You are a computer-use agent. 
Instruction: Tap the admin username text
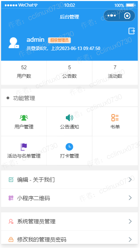pyautogui.click(x=35, y=39)
